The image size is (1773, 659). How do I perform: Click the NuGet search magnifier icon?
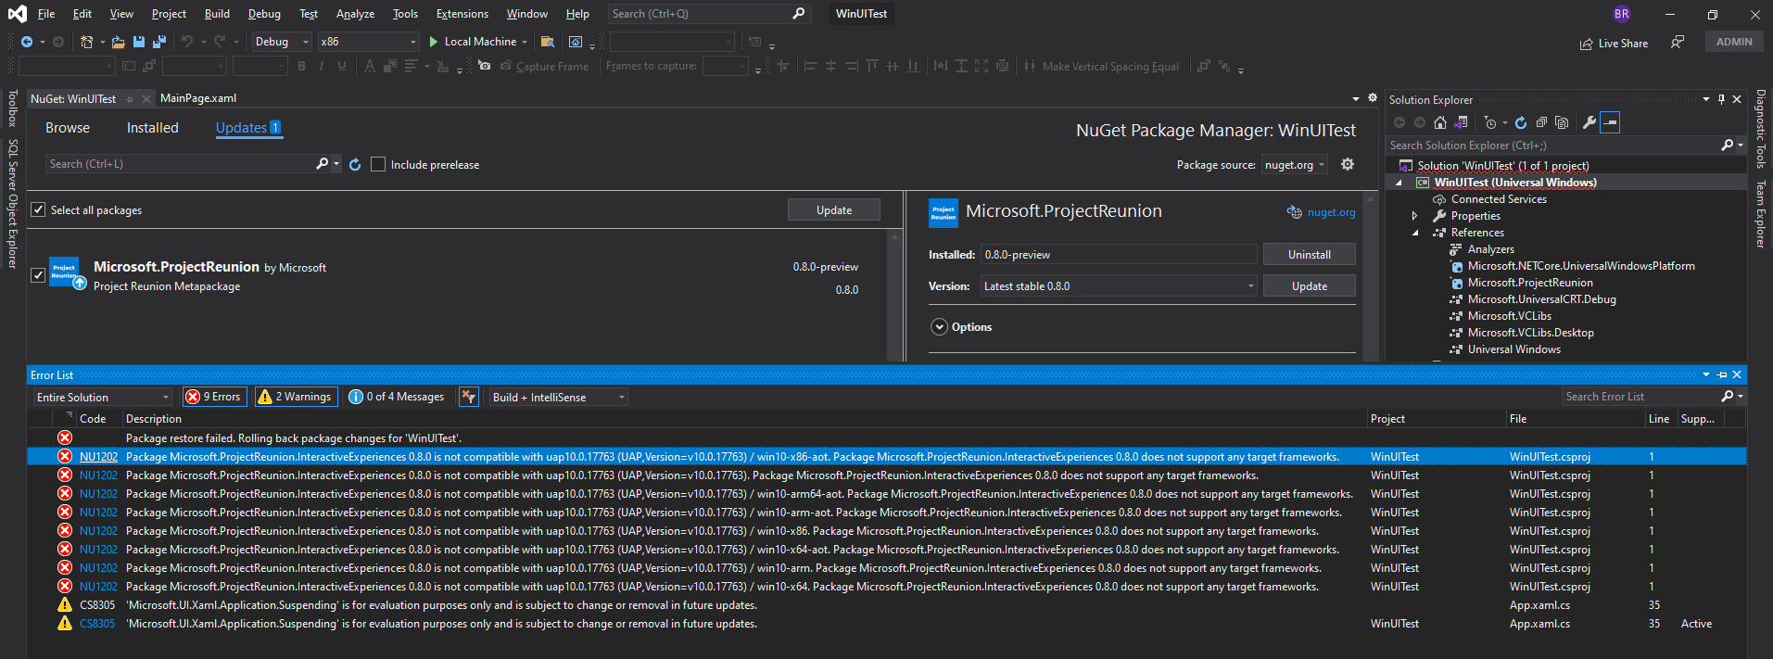point(322,163)
